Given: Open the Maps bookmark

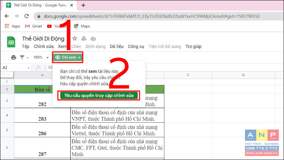Looking at the screenshot, I should [82, 26].
